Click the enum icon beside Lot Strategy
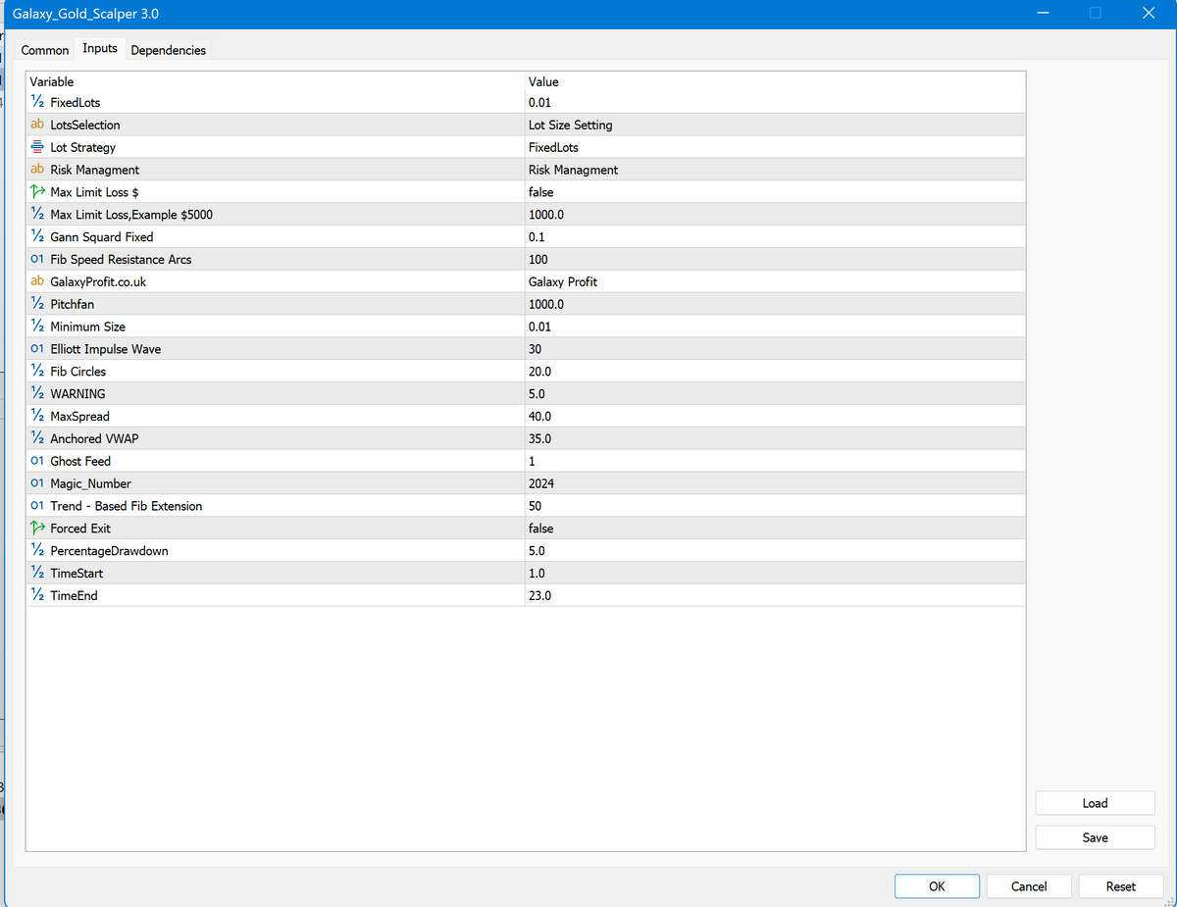The height and width of the screenshot is (907, 1177). 37,147
